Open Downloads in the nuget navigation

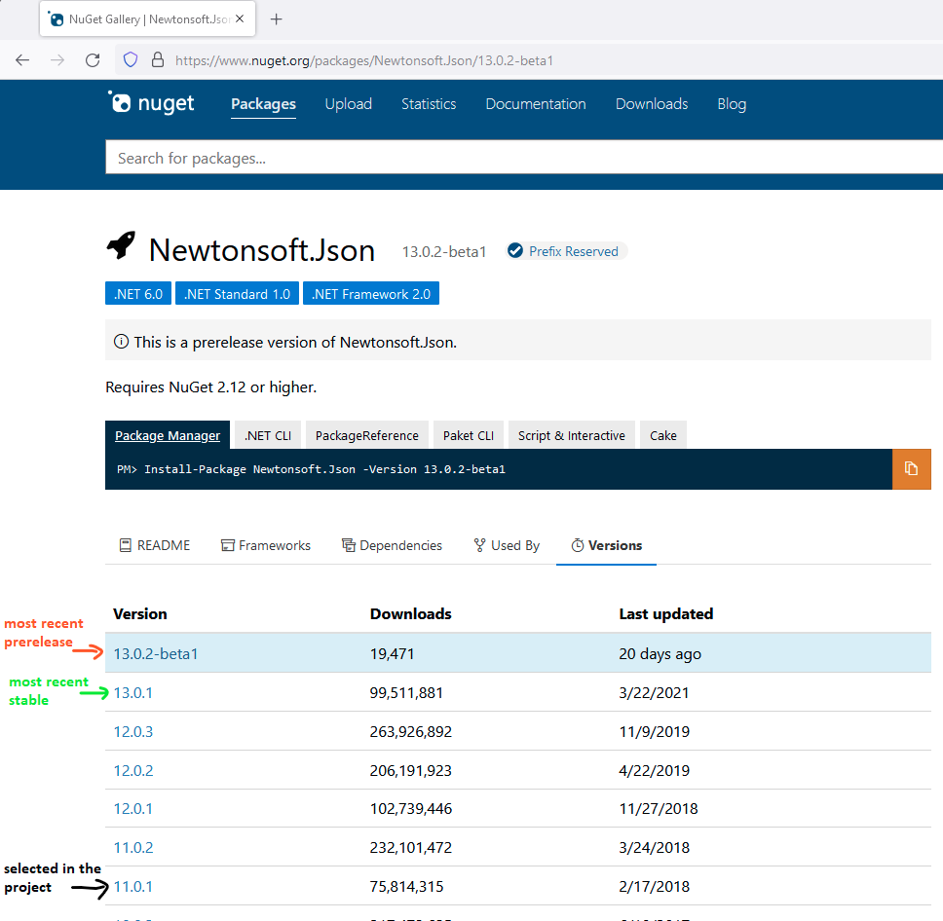652,104
